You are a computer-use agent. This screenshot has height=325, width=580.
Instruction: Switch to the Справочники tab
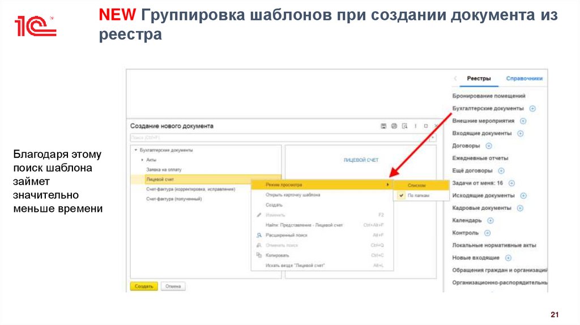(x=524, y=78)
